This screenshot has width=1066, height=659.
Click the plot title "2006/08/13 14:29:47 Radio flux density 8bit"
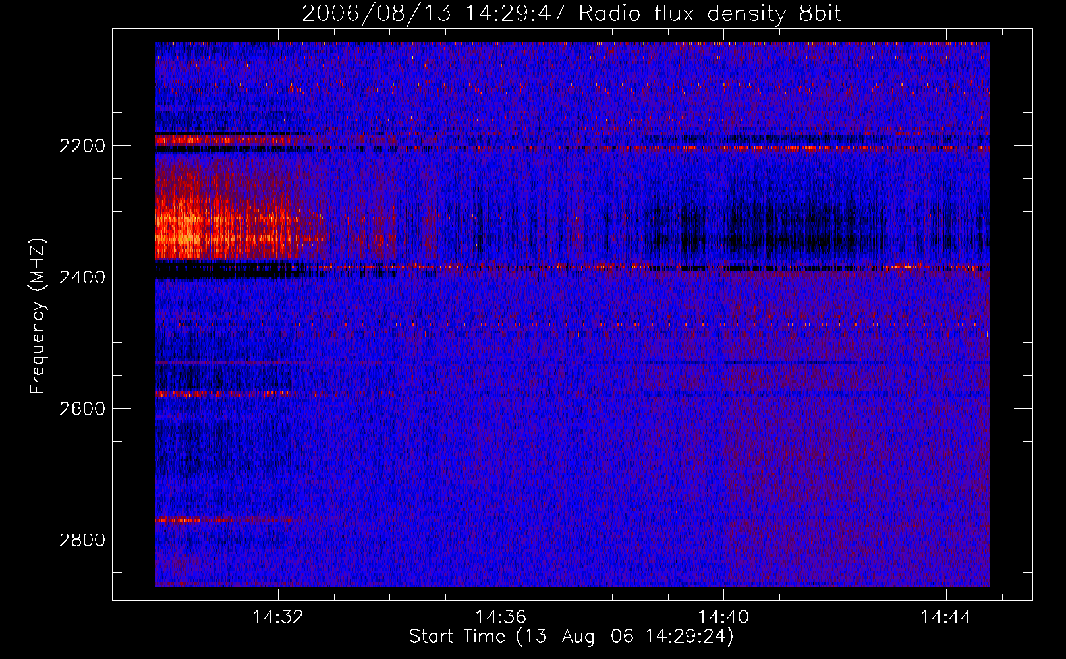point(571,14)
